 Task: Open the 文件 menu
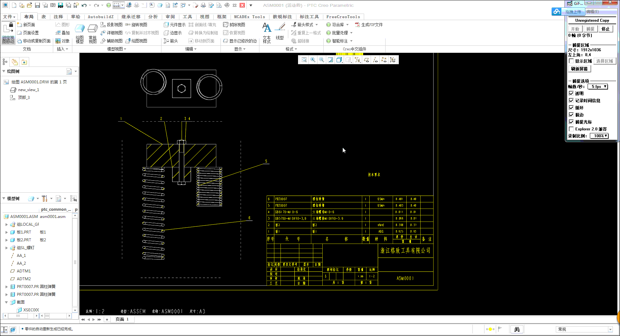(9, 17)
